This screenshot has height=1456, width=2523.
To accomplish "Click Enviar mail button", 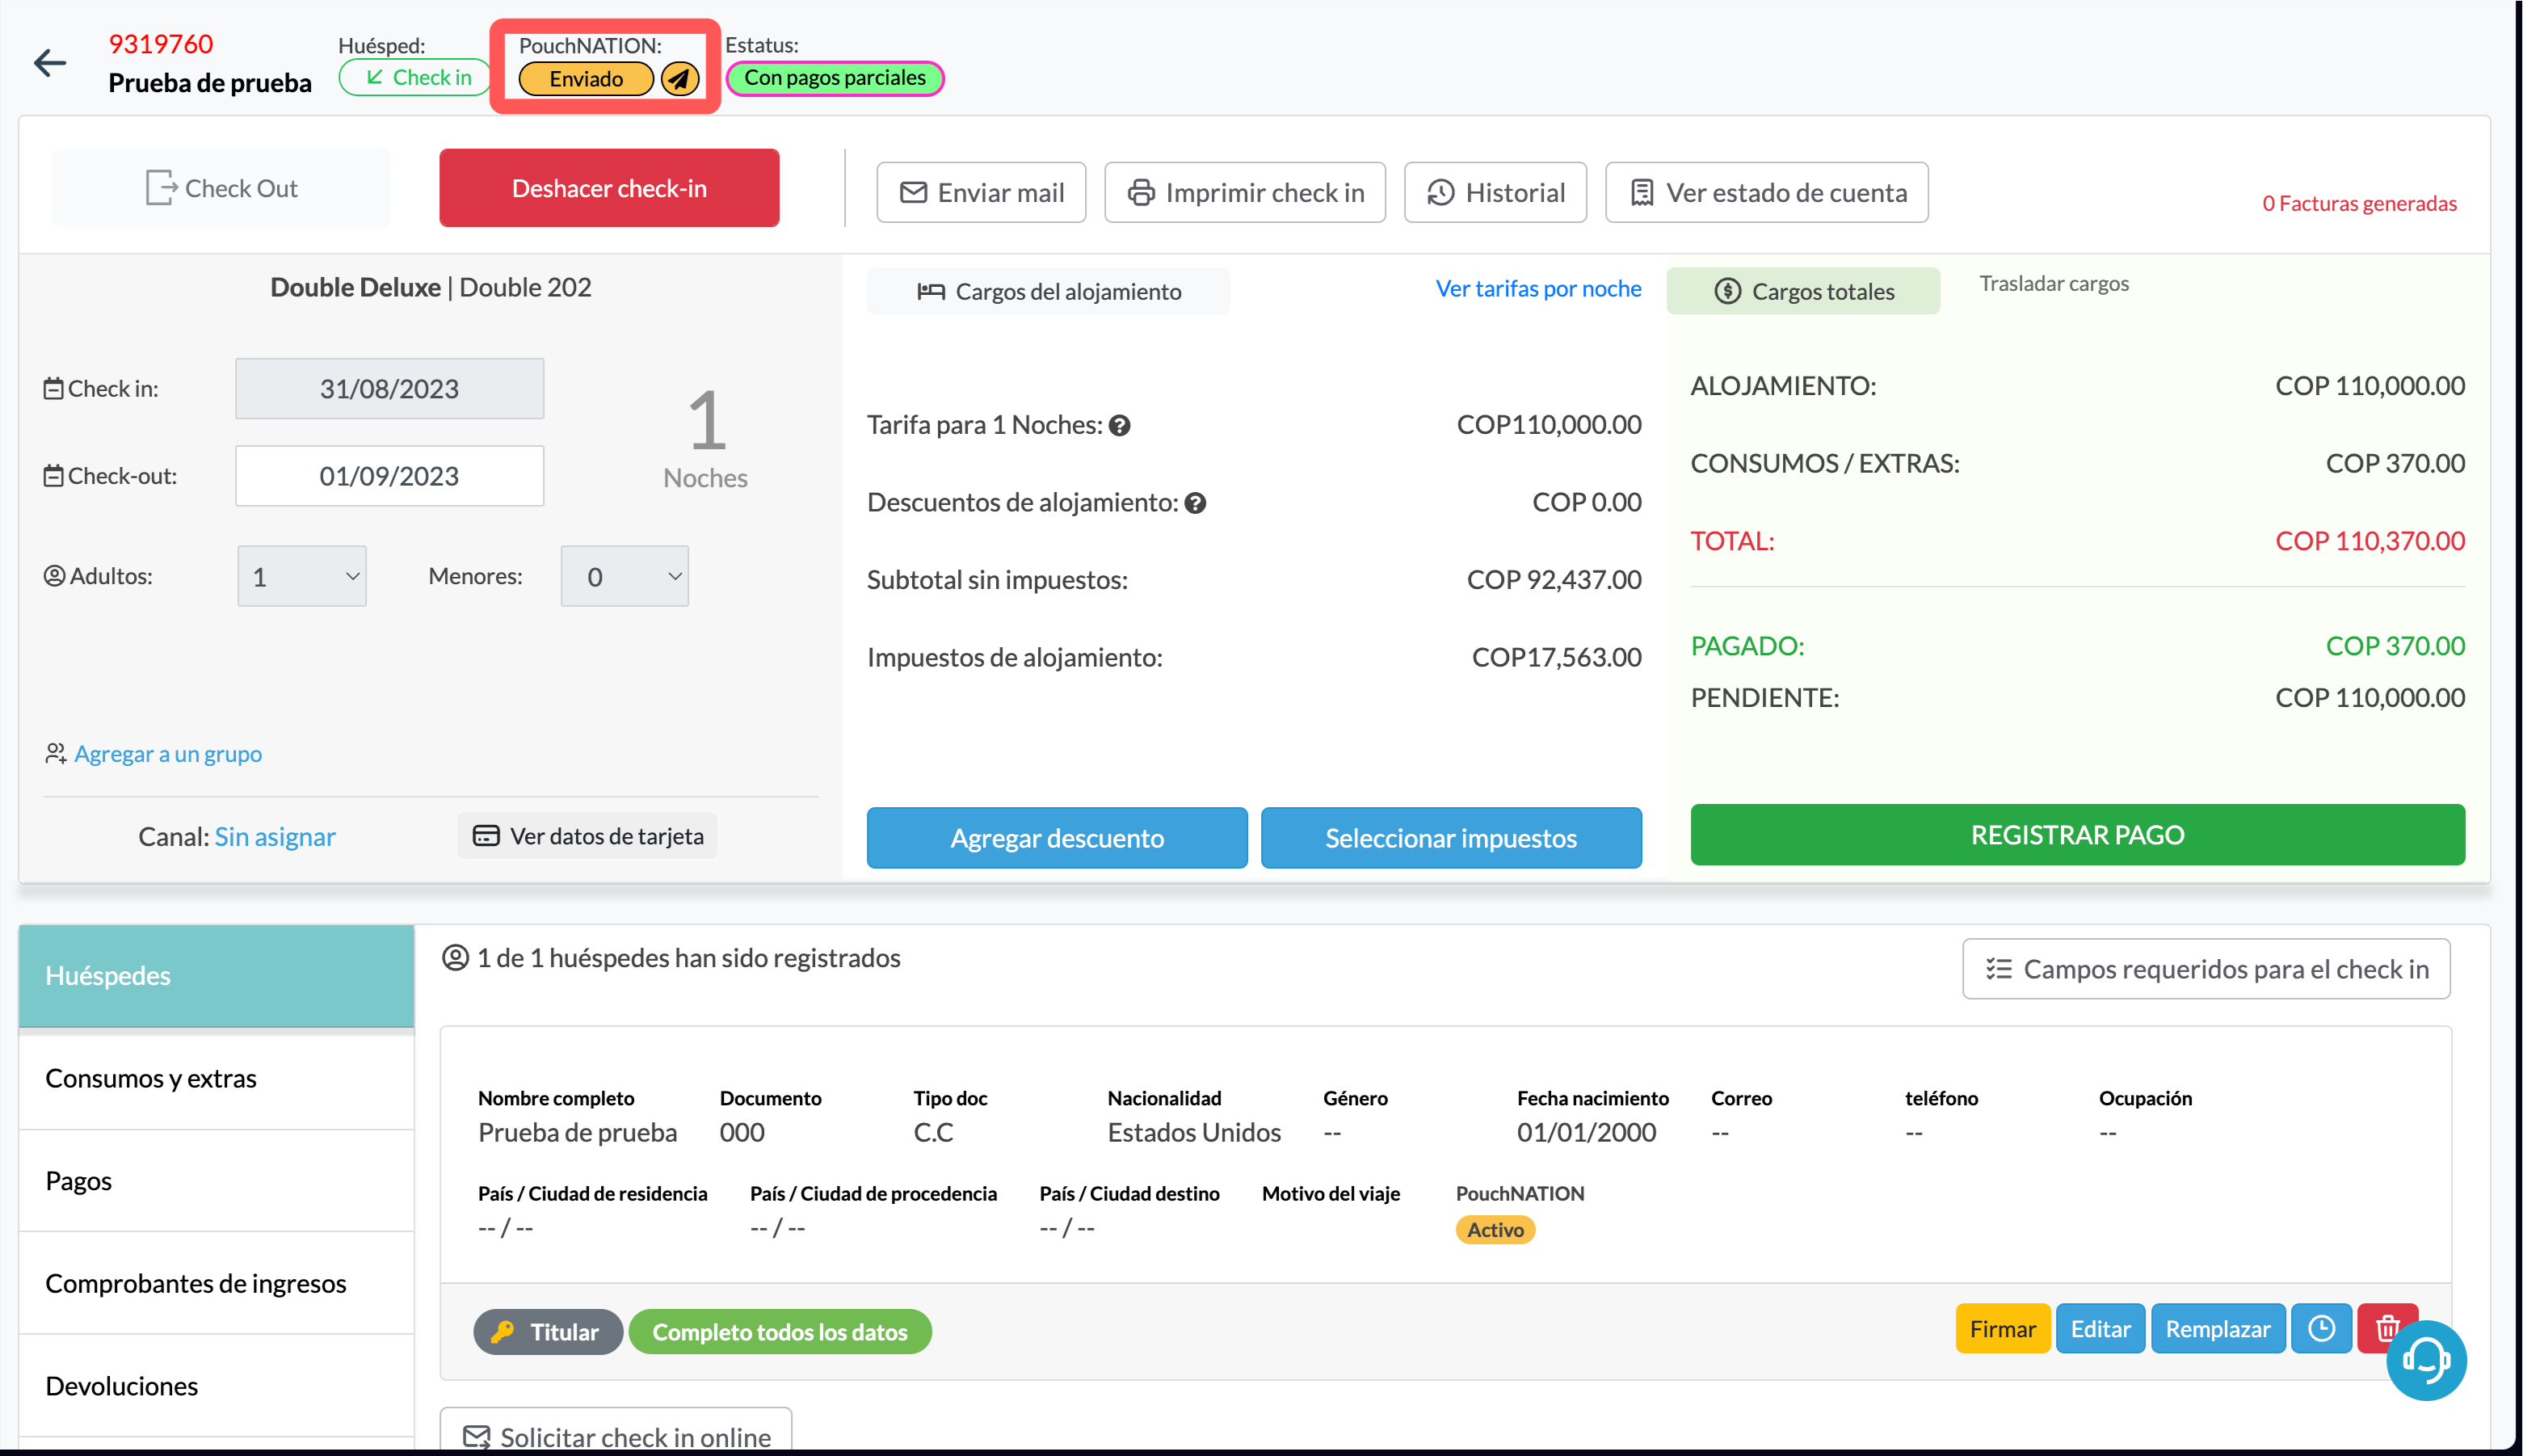I will (981, 192).
